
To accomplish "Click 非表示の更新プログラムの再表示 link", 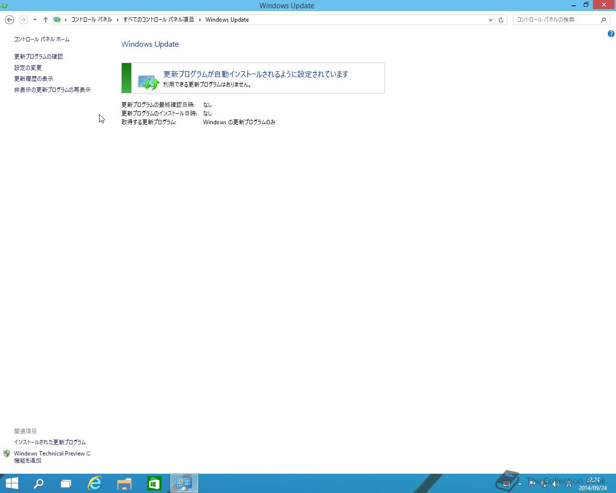I will (x=52, y=90).
